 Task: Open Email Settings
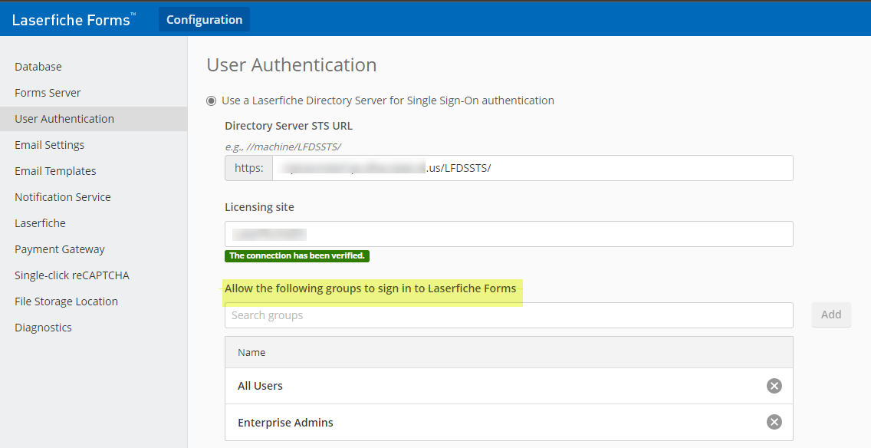pyautogui.click(x=49, y=145)
